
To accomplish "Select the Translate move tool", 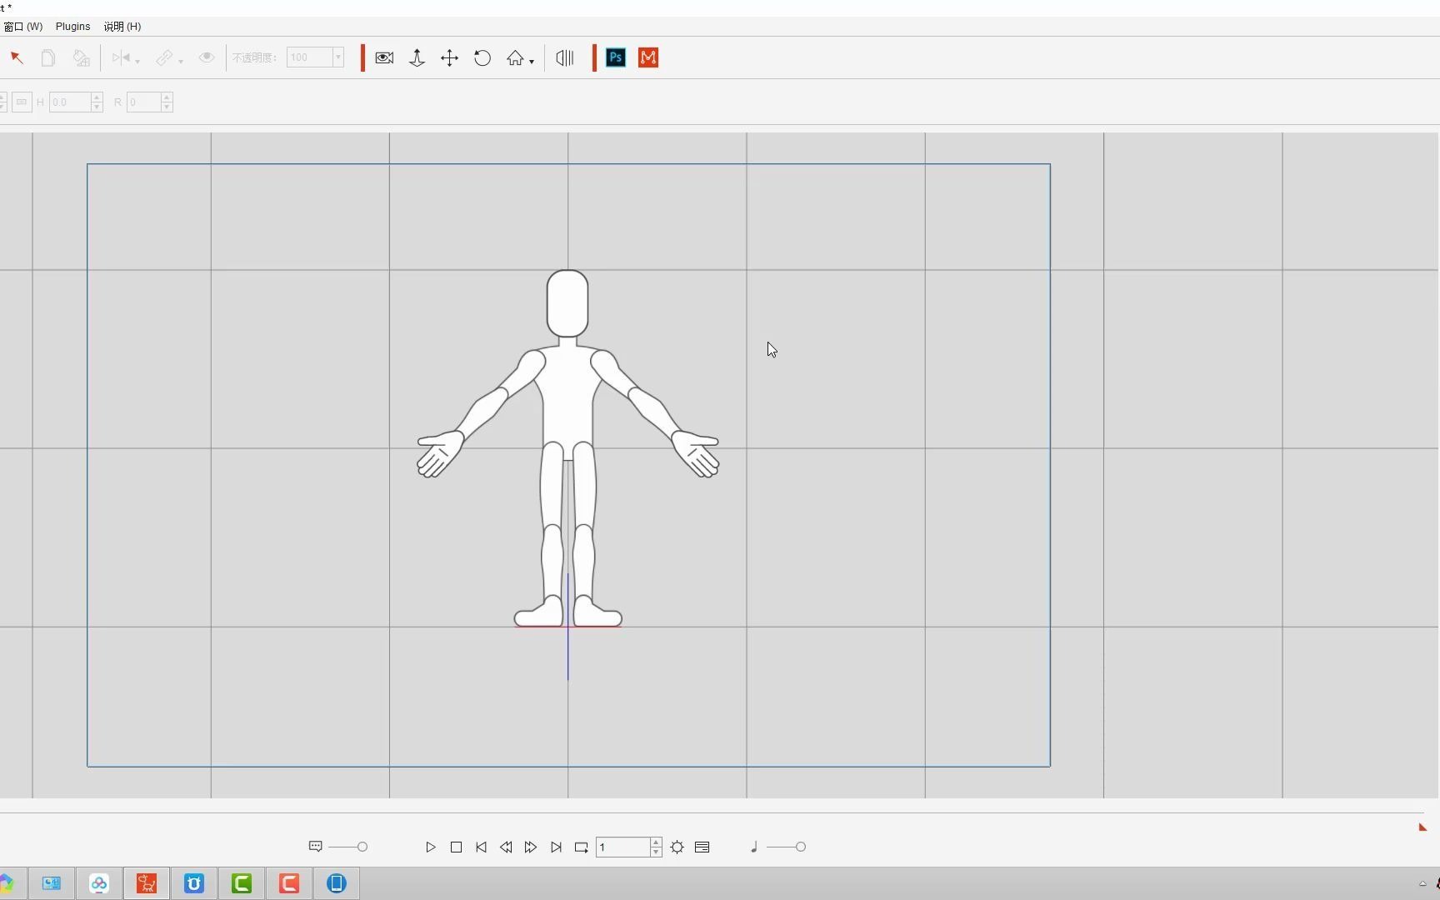I will point(448,57).
